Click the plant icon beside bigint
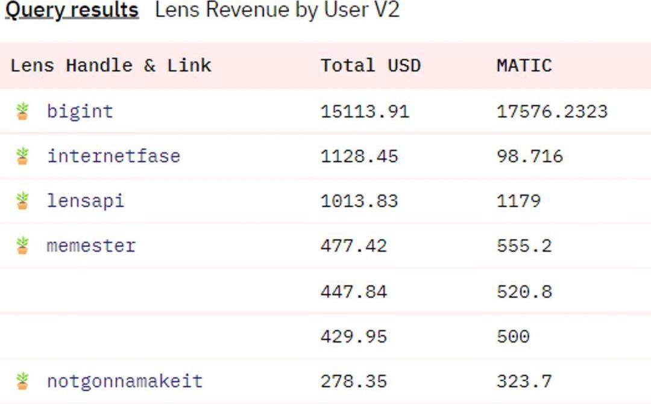The image size is (651, 404). (22, 111)
